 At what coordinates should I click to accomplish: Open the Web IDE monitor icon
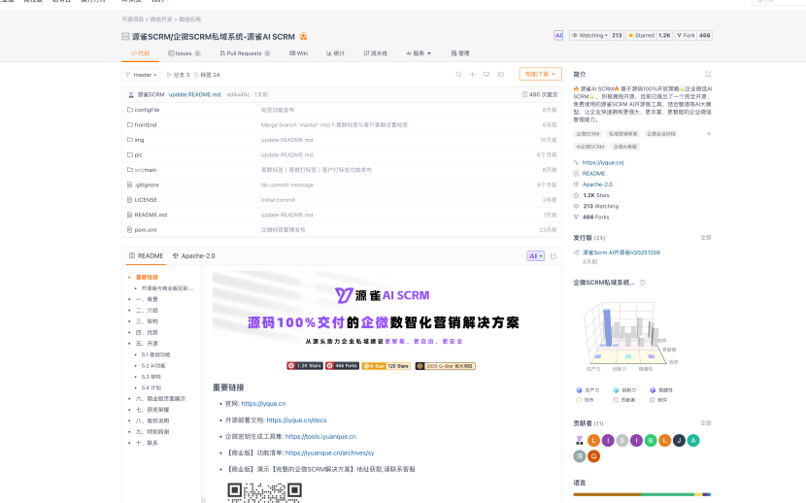tap(487, 75)
